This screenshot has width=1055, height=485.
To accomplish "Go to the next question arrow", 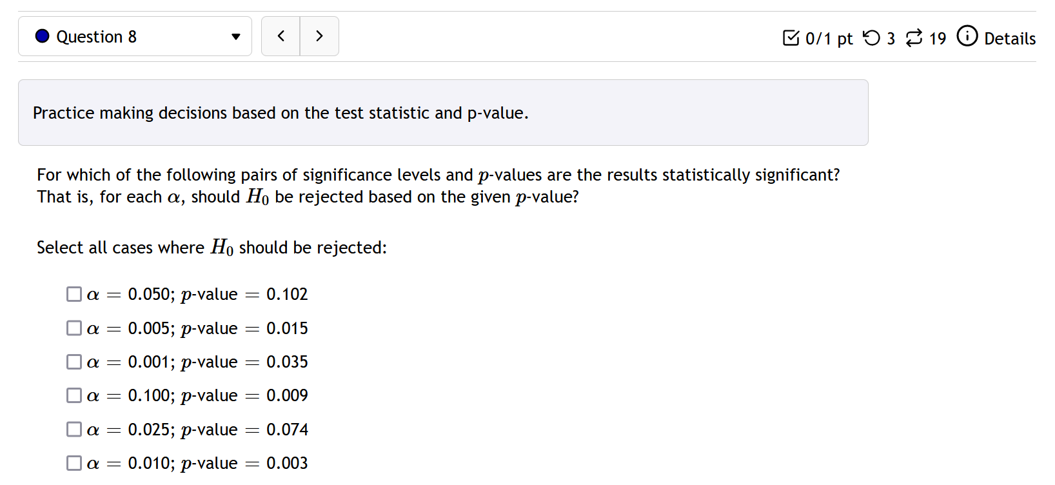I will click(319, 37).
